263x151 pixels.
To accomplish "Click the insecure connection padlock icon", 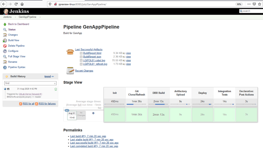I will [55, 4].
